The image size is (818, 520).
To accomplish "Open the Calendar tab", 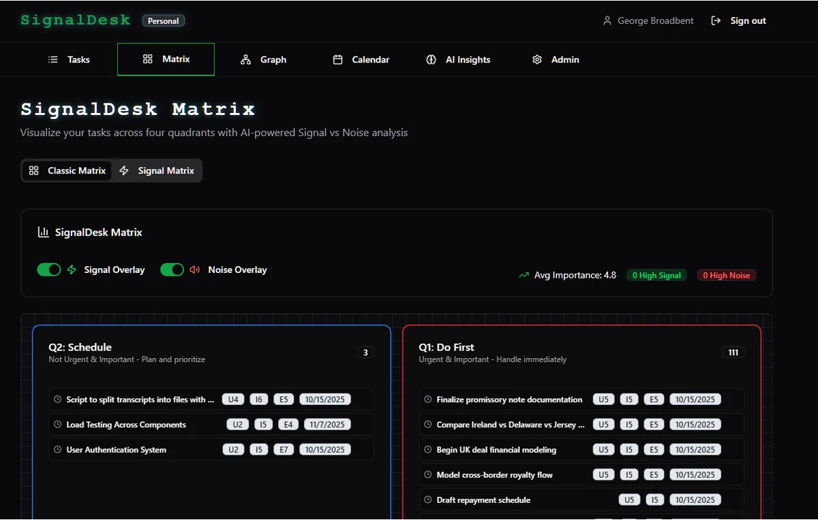I will pyautogui.click(x=361, y=60).
